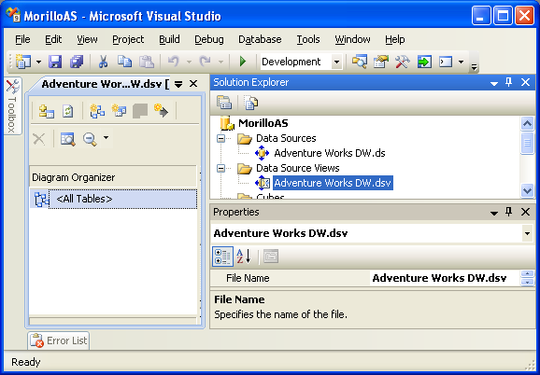
Task: Open the active files list arrow
Action: click(178, 84)
